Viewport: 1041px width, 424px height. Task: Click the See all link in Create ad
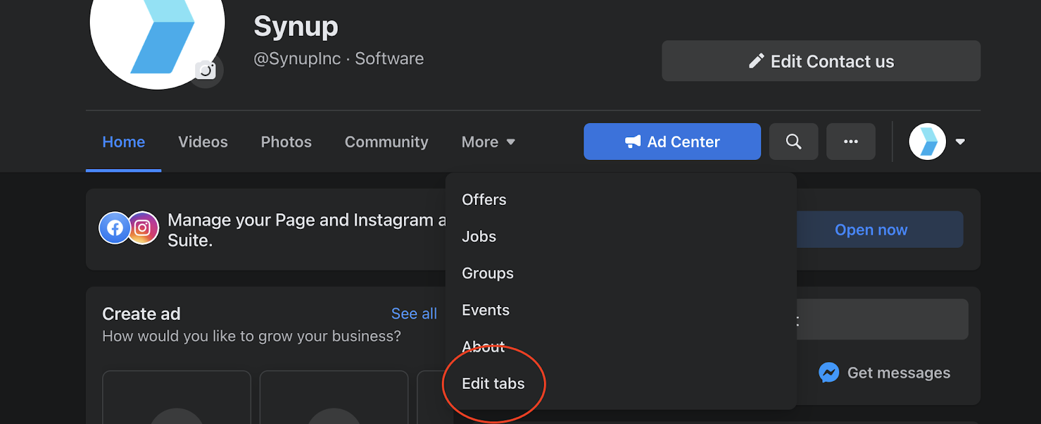414,313
